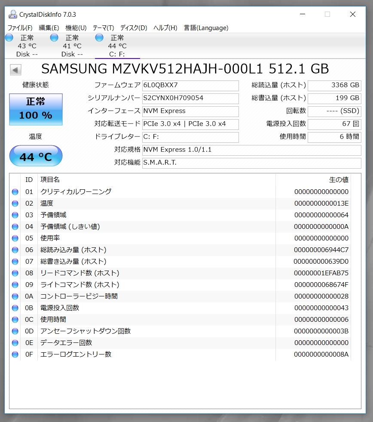Click status orb for row 03 予備領域
Screen dimensions: 373x422
coord(15,215)
